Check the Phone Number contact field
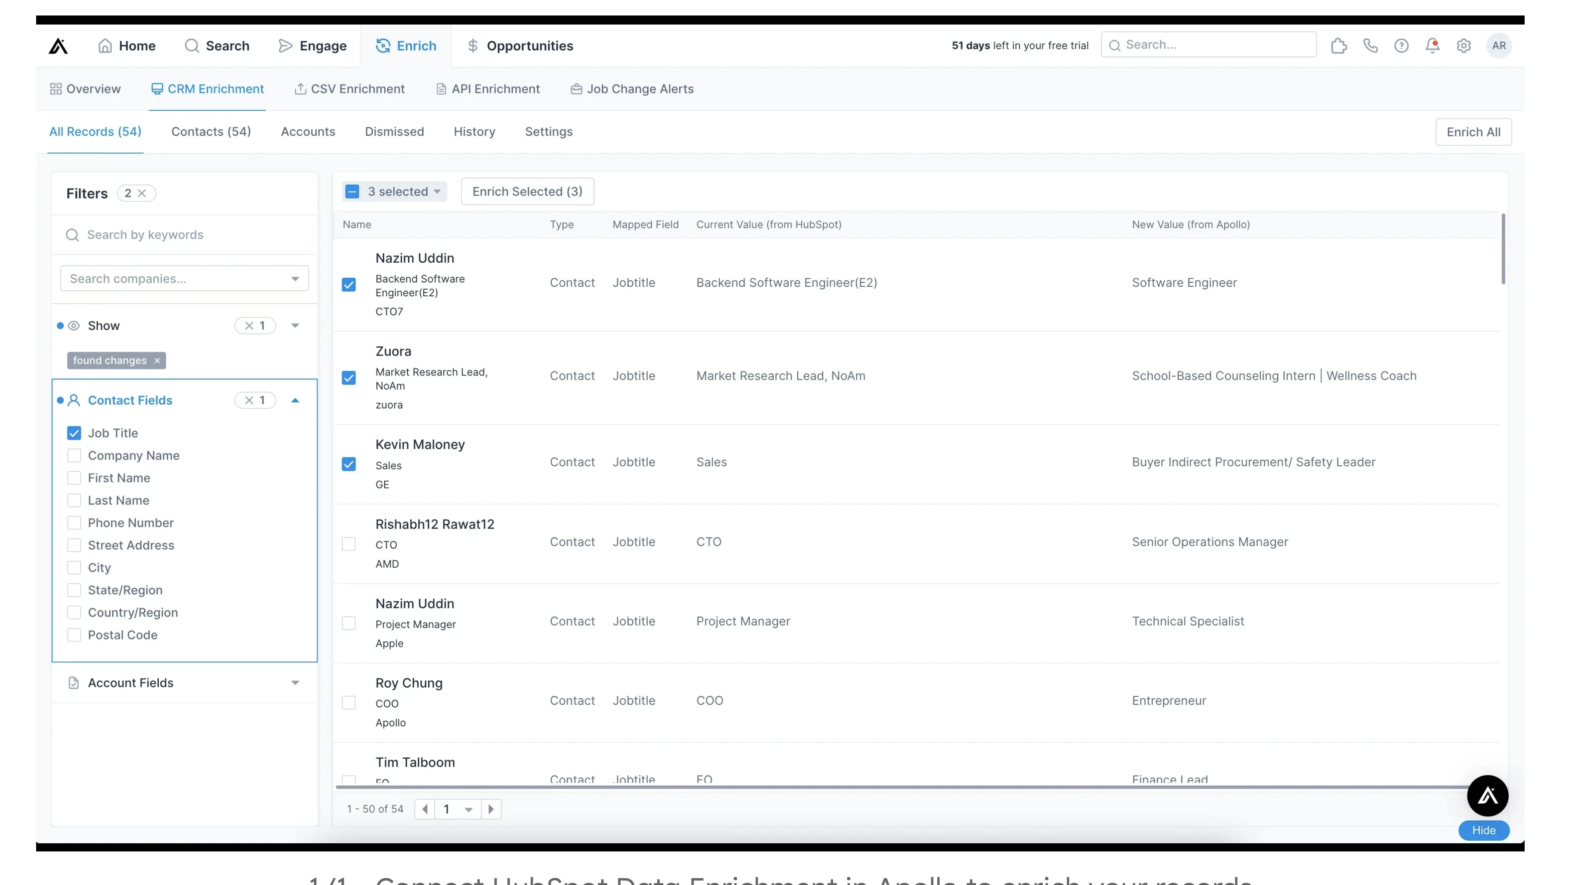This screenshot has width=1575, height=885. [74, 522]
